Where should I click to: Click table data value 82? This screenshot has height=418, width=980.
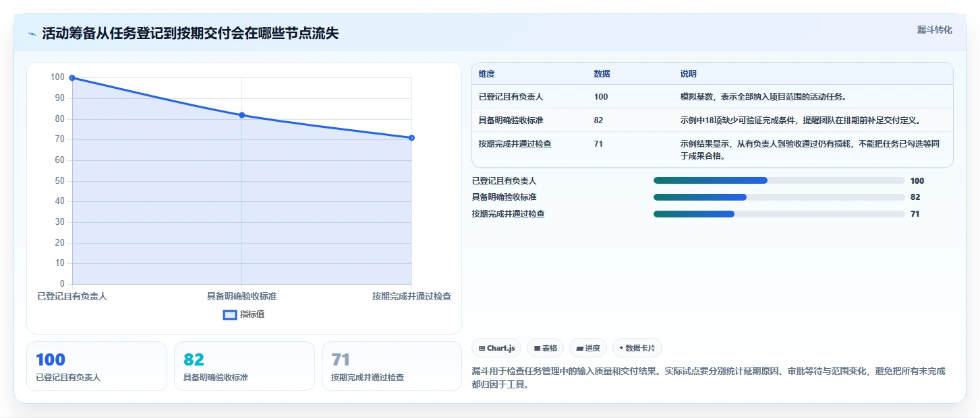[598, 120]
